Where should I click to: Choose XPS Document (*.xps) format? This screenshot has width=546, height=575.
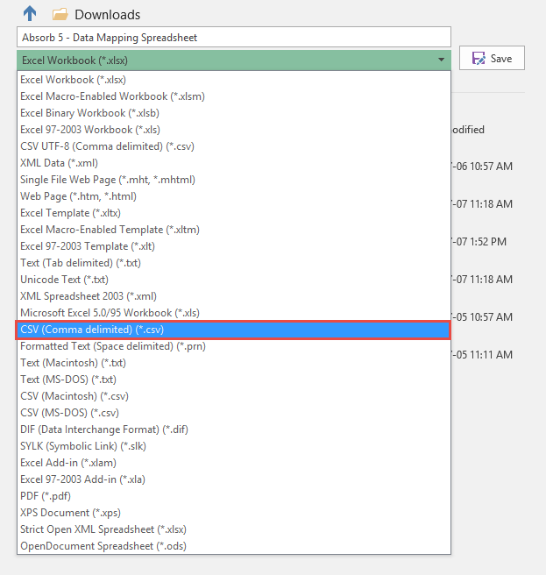click(70, 513)
